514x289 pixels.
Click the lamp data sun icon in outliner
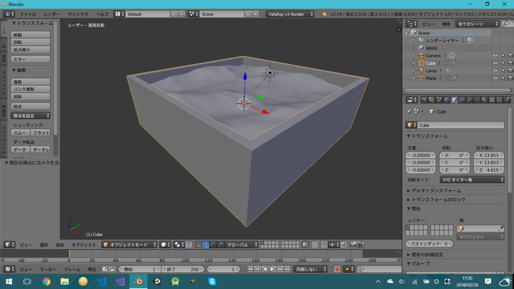point(447,70)
